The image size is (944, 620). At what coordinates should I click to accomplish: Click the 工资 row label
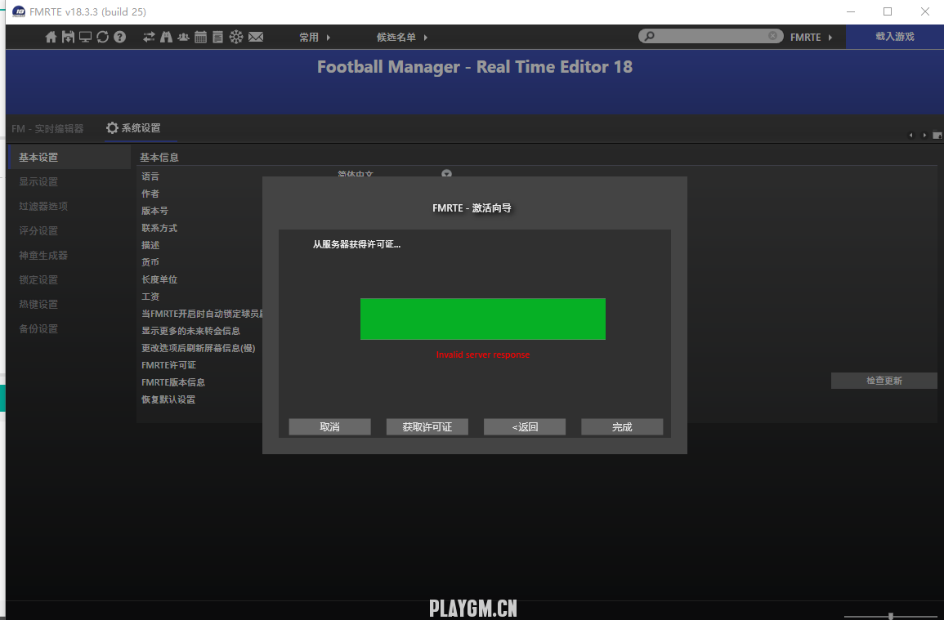(x=150, y=297)
